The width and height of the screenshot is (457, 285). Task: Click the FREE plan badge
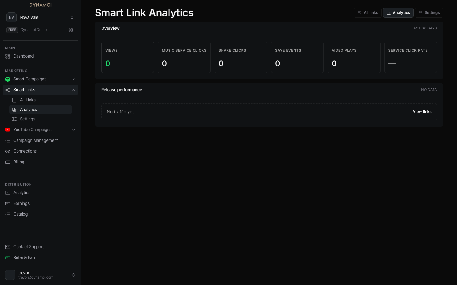tap(12, 30)
